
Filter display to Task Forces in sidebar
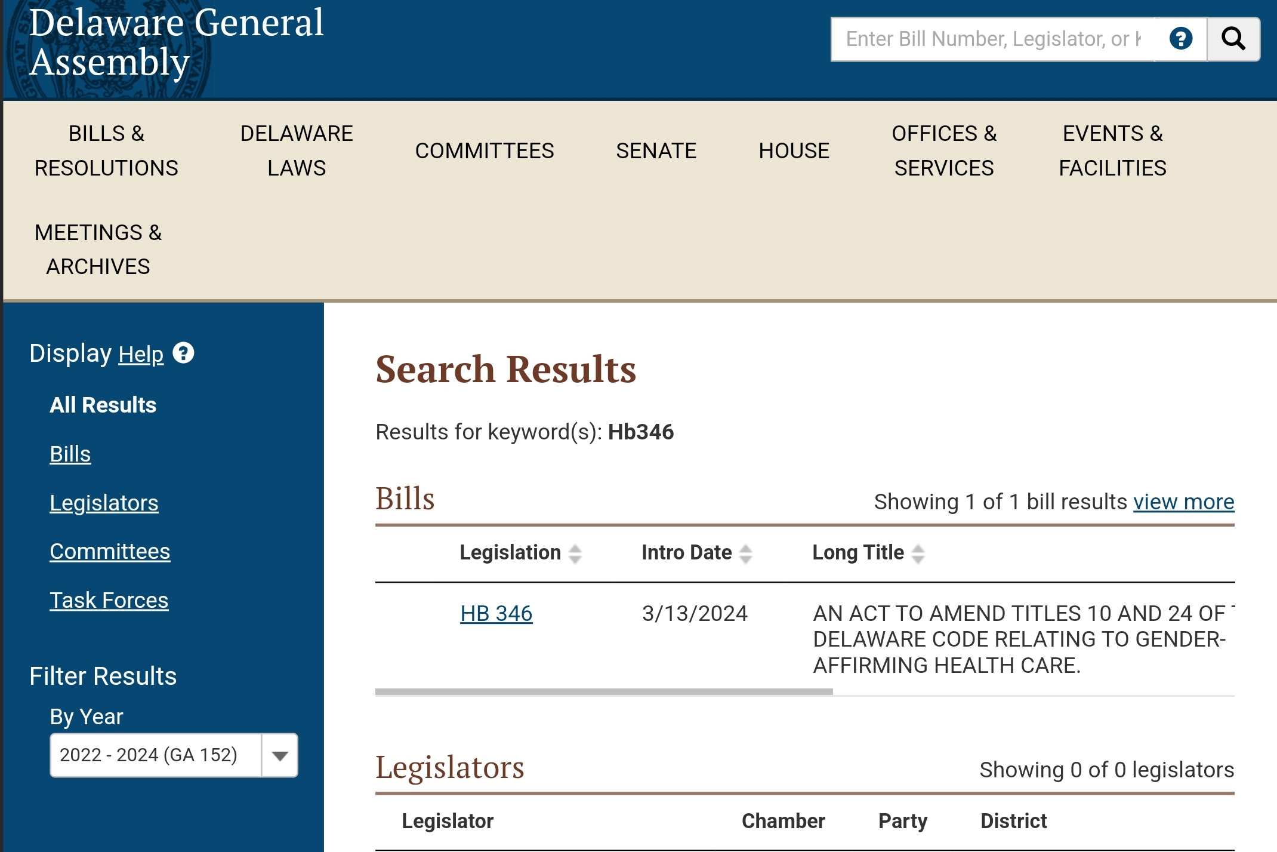(x=109, y=600)
